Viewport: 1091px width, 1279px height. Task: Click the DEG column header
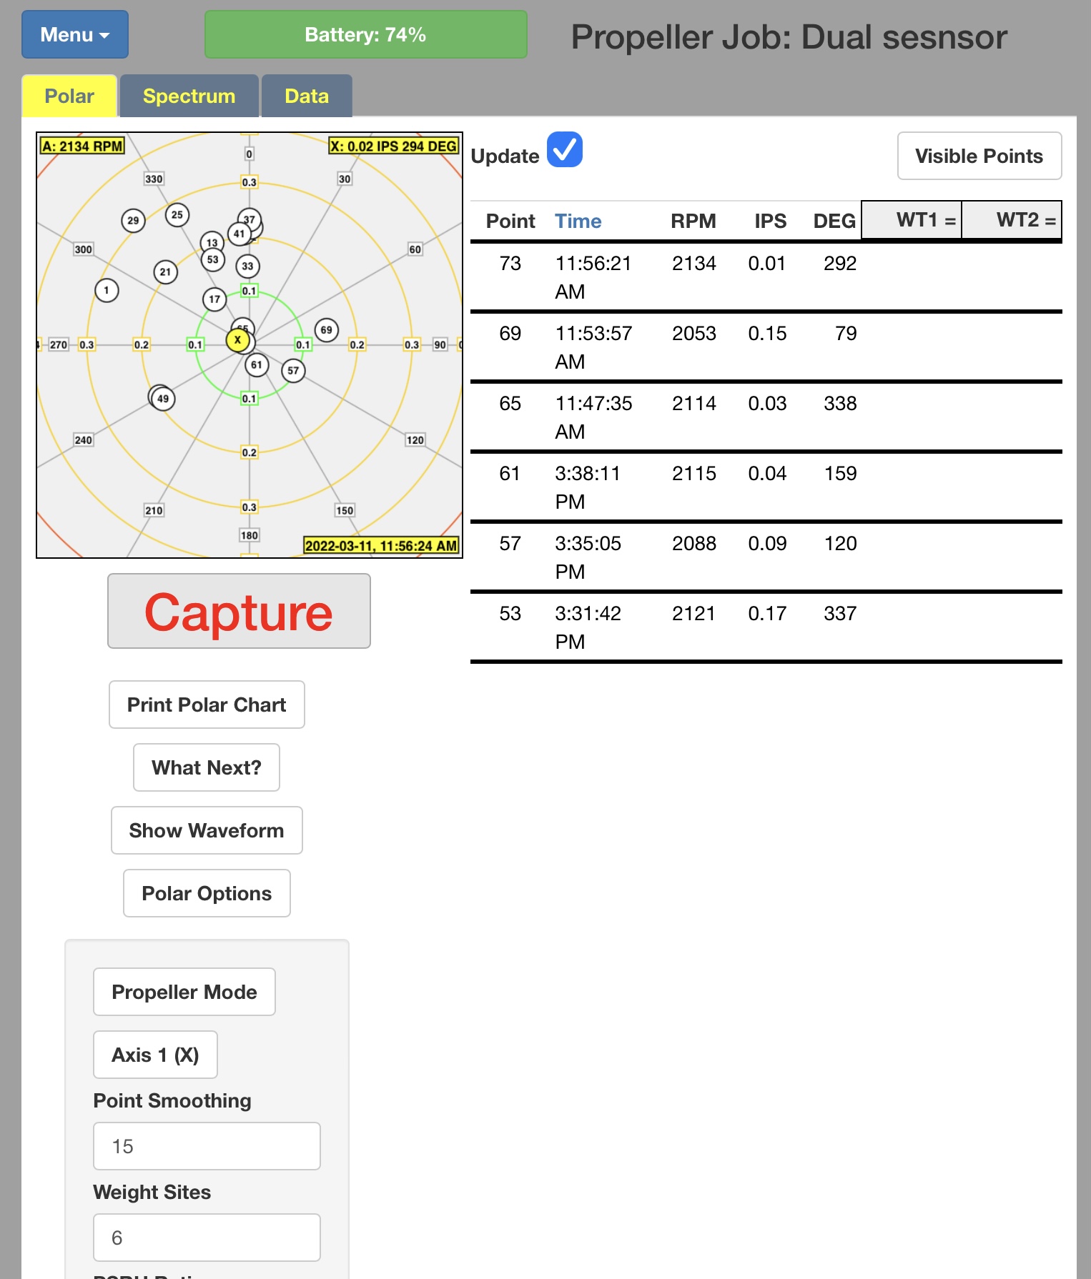pos(834,221)
